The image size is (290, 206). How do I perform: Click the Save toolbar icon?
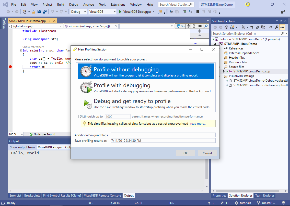39,12
